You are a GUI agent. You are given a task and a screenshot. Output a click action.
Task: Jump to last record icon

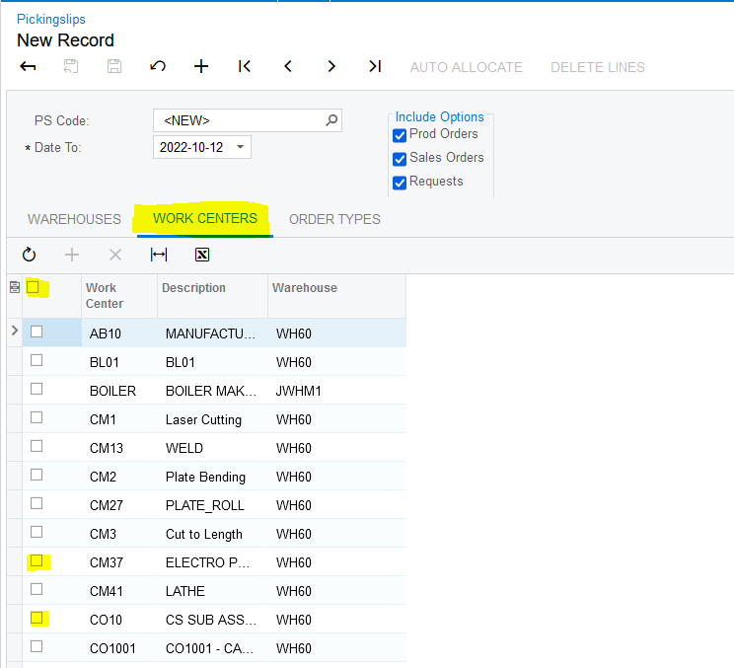click(375, 67)
